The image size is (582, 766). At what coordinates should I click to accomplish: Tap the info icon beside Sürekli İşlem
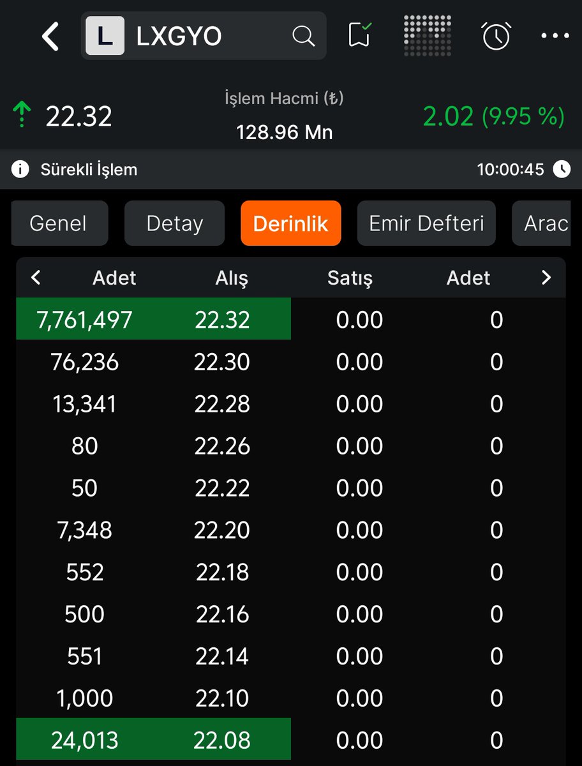(20, 169)
